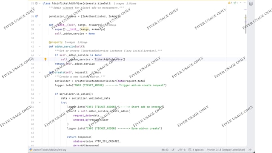Open the Python 3.13 interpreter selector
Image resolution: width=272 pixels, height=153 pixels.
[x=226, y=150]
